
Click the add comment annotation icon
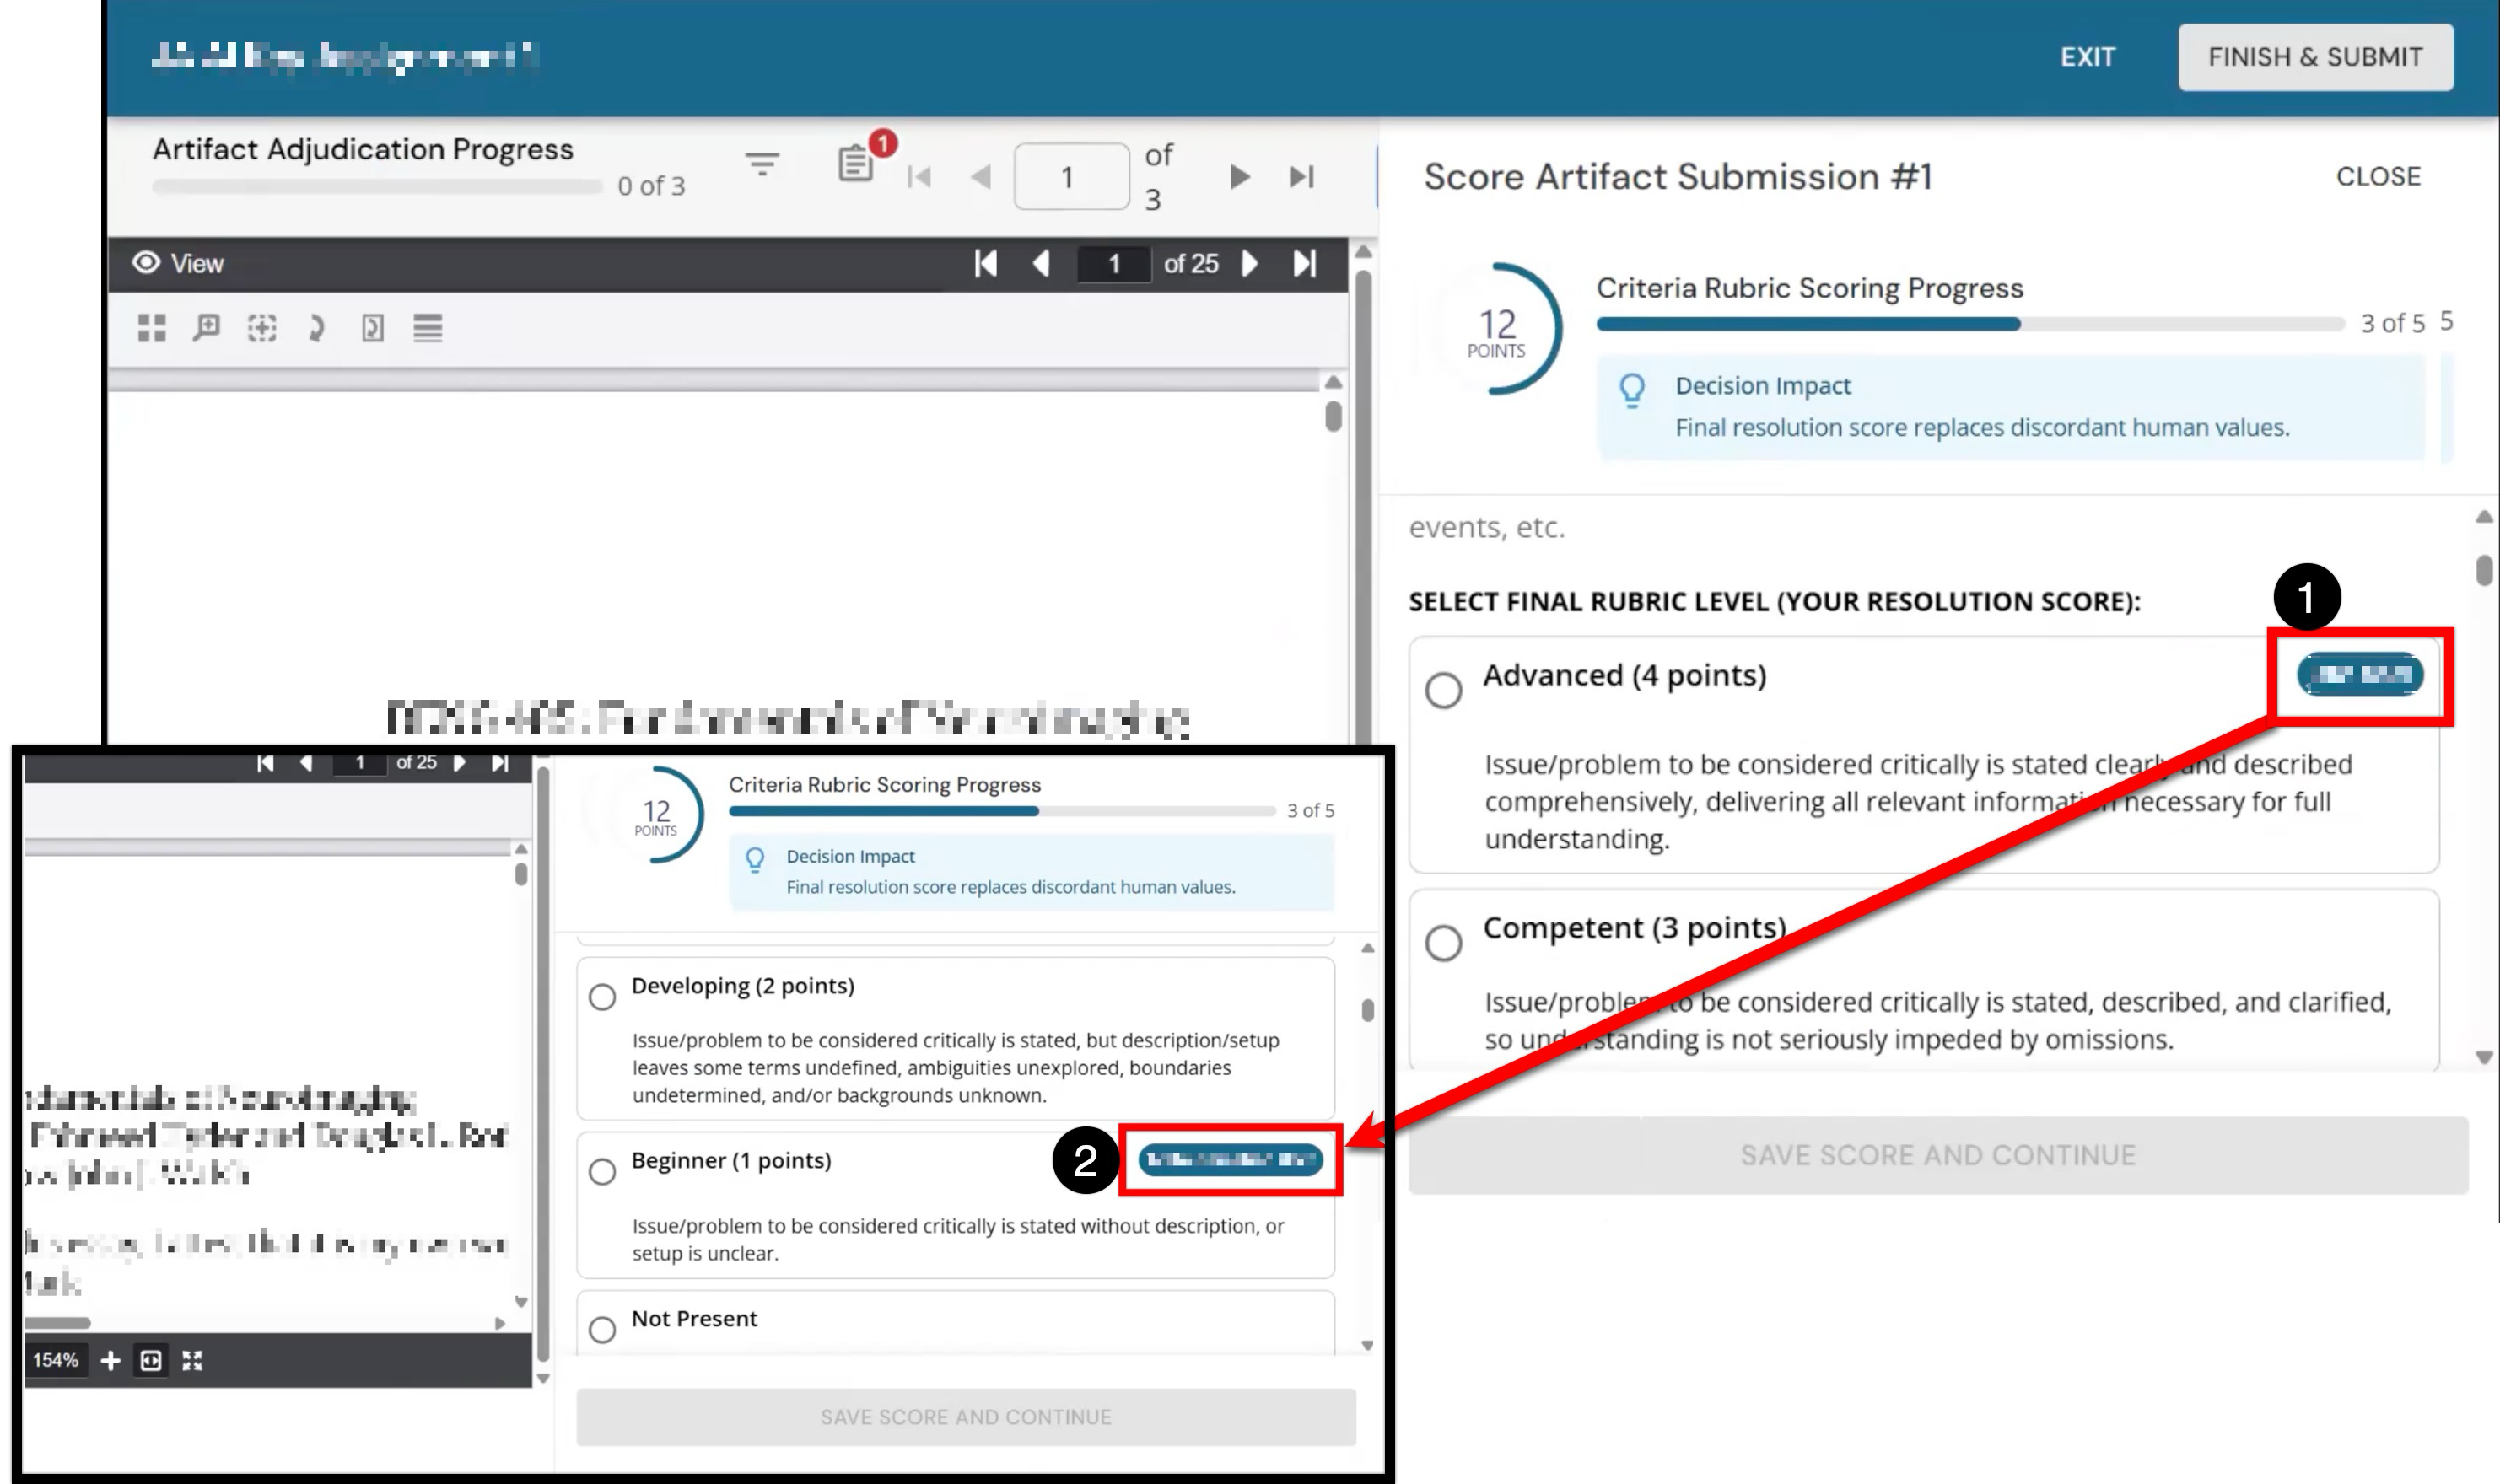pos(206,328)
